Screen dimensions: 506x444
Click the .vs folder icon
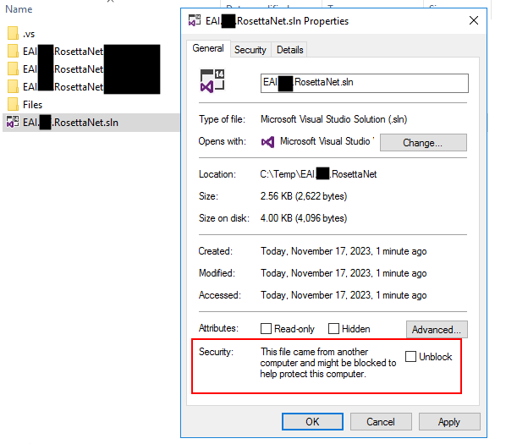pyautogui.click(x=13, y=33)
